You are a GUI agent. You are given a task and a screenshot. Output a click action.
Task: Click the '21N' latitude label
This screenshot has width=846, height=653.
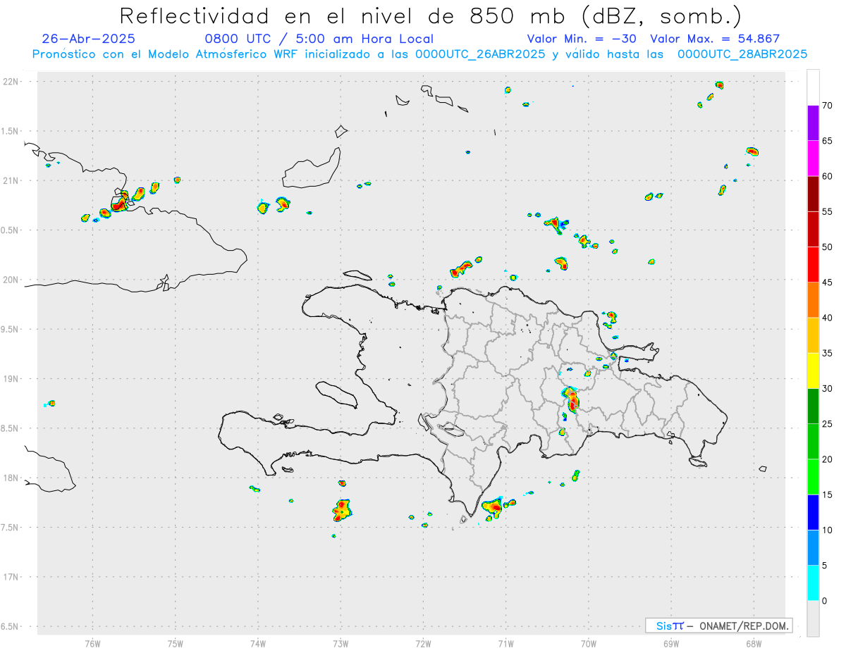tap(12, 180)
